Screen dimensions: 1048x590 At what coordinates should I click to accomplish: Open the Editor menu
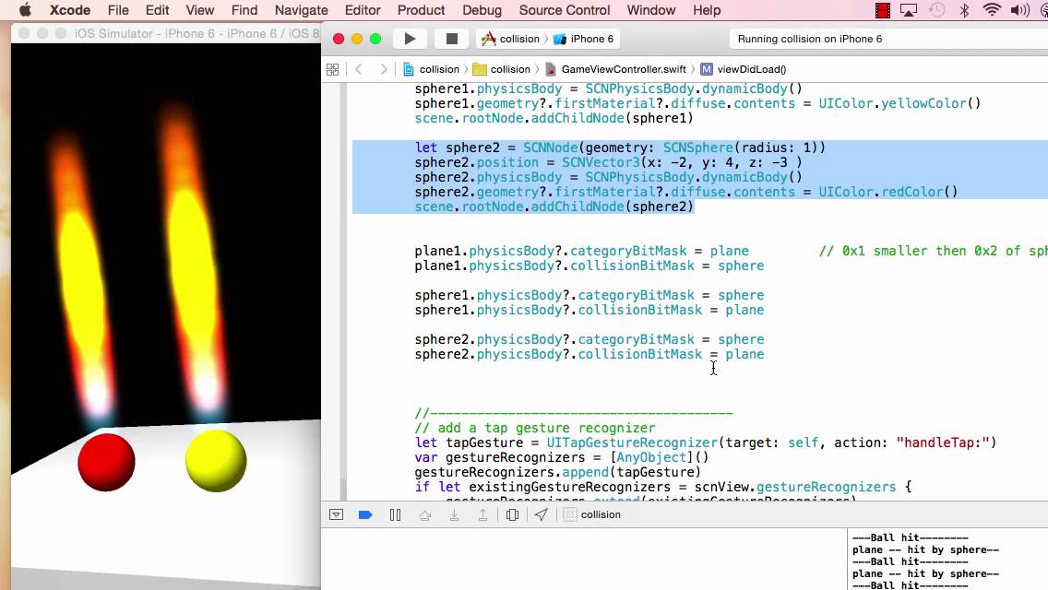click(363, 10)
